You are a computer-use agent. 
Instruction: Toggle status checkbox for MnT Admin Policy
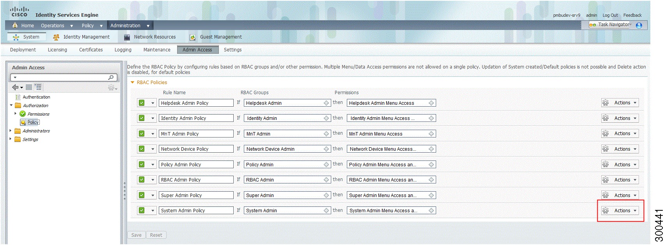pyautogui.click(x=142, y=134)
